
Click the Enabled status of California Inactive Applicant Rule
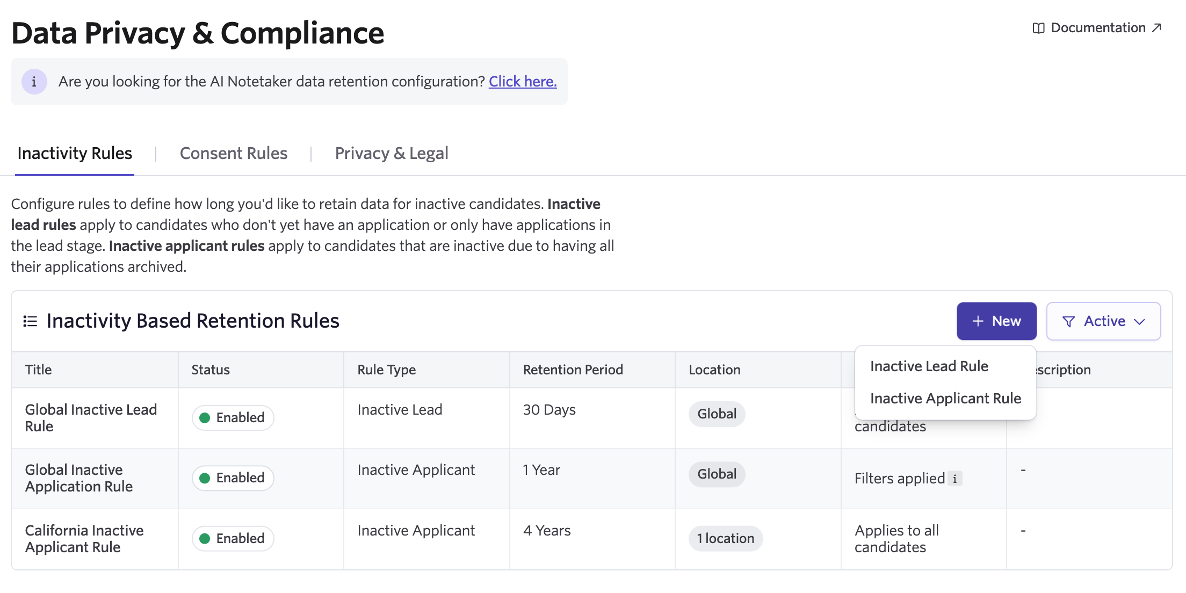233,538
